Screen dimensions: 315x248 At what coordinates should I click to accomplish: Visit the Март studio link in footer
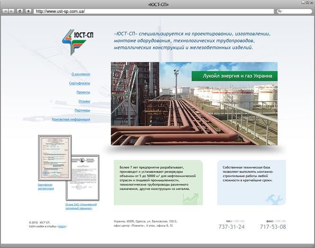pos(62,227)
